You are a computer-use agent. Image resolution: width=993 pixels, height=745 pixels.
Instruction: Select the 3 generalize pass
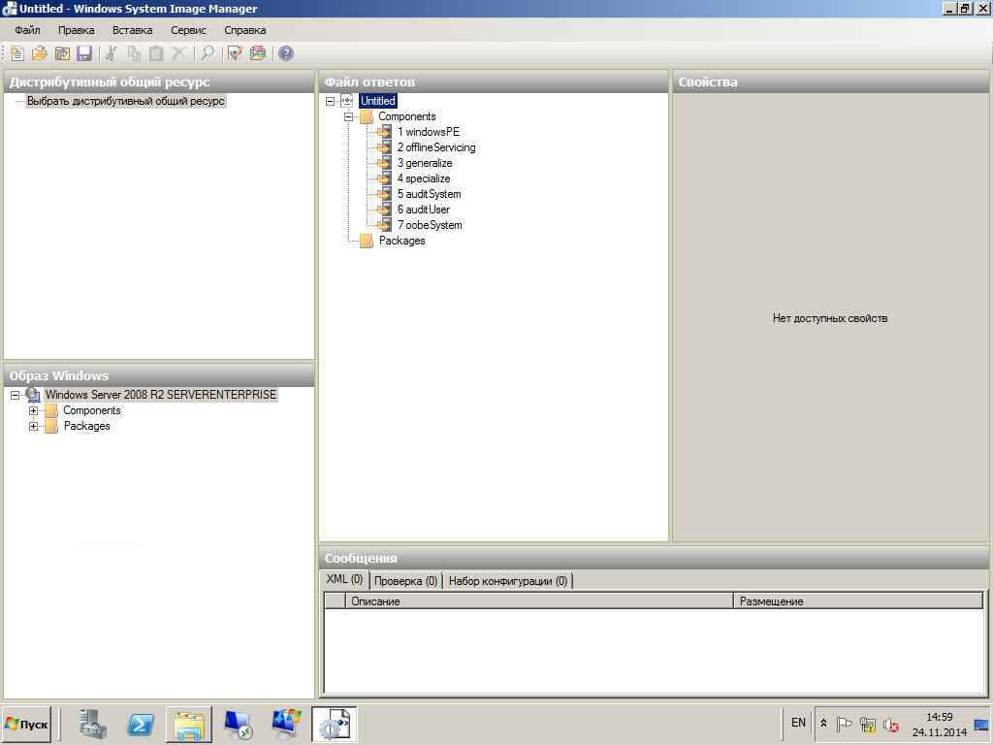(x=425, y=163)
